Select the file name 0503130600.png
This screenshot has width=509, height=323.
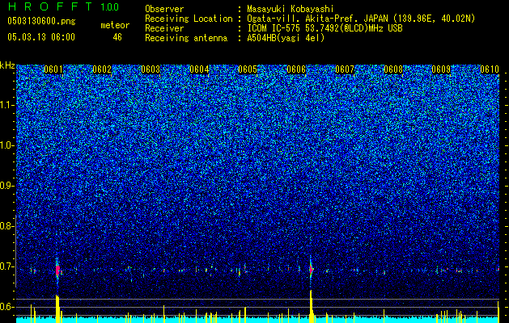click(x=41, y=21)
